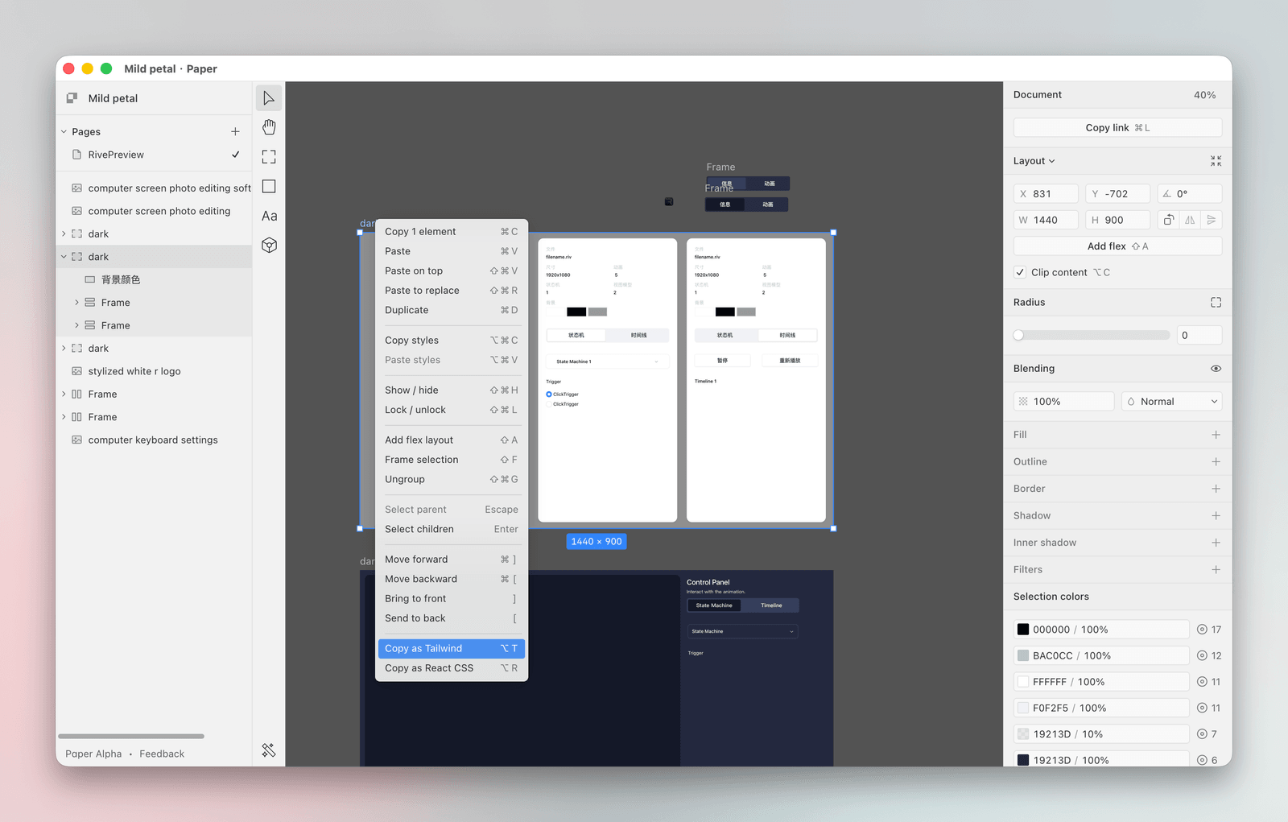Open the Normal blend mode dropdown

[1171, 402]
